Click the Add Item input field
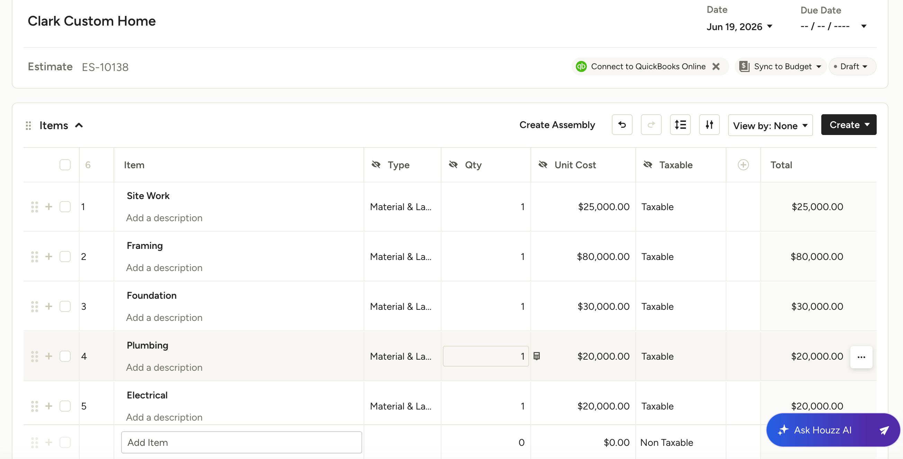 [242, 442]
